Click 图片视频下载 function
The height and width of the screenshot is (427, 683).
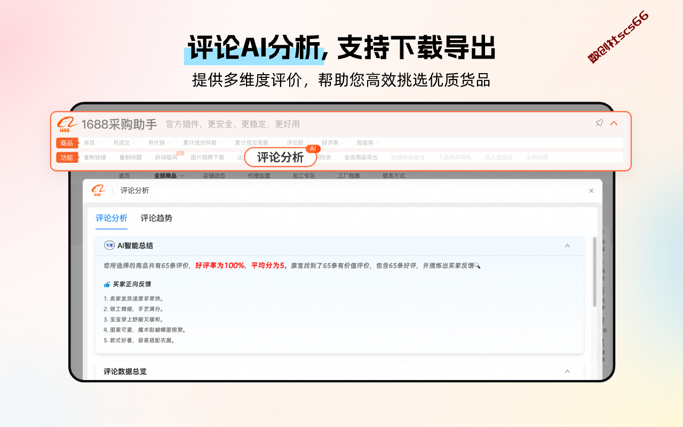(208, 157)
